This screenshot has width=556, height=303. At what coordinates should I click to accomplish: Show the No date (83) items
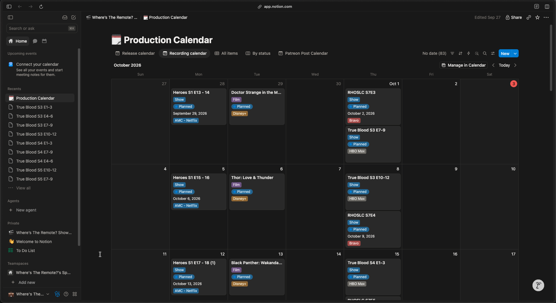pyautogui.click(x=434, y=53)
